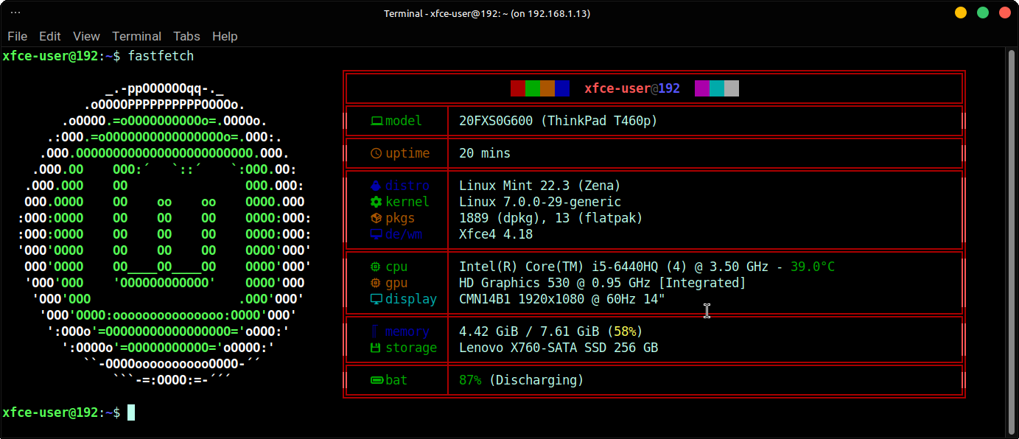Click the monitor icon beside de/wm
The height and width of the screenshot is (439, 1019).
[377, 234]
